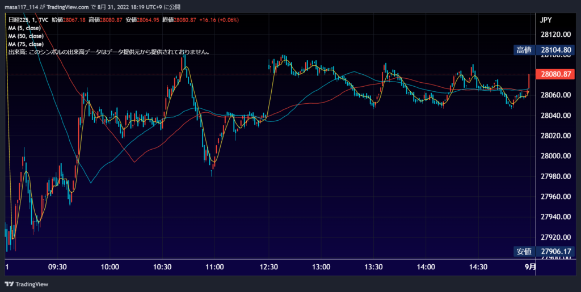
Task: Click the MA (75, close) indicator legend
Action: 26,44
